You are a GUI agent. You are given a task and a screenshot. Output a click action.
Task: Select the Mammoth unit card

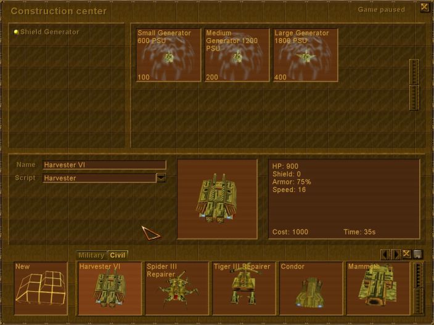[379, 288]
